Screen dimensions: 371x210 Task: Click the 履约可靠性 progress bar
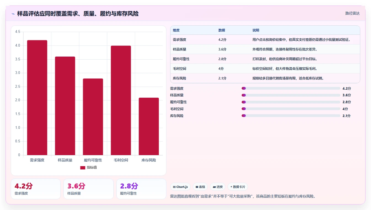click(291, 102)
